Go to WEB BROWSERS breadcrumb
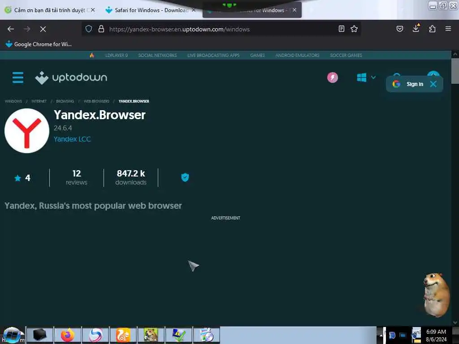The image size is (459, 344). [x=96, y=101]
